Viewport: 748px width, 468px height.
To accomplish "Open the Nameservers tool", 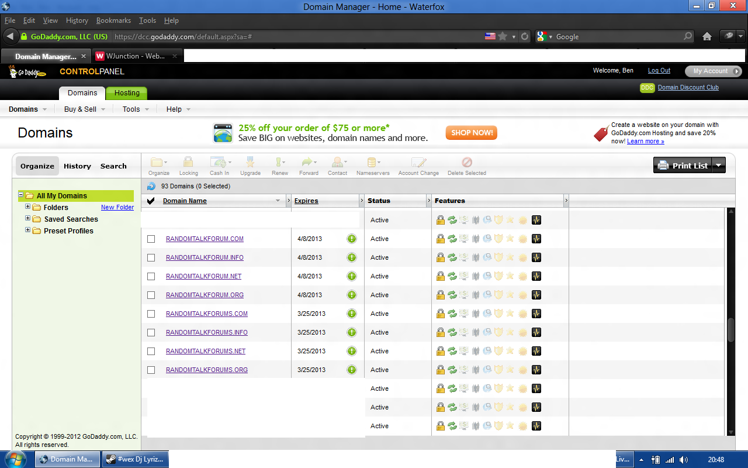I will point(373,166).
